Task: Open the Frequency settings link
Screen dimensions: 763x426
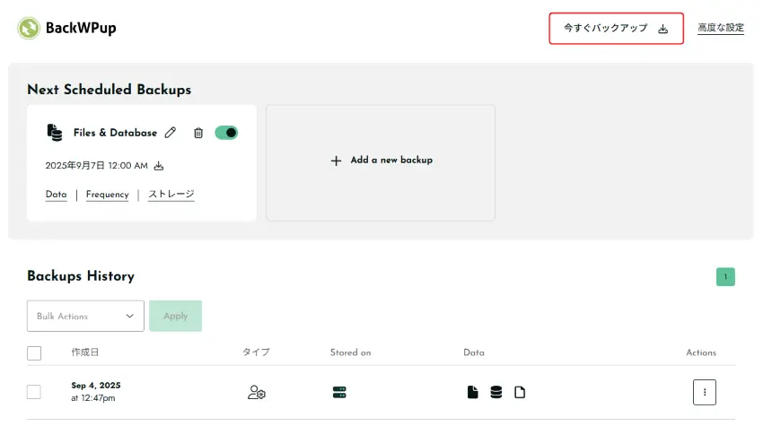Action: [x=107, y=194]
